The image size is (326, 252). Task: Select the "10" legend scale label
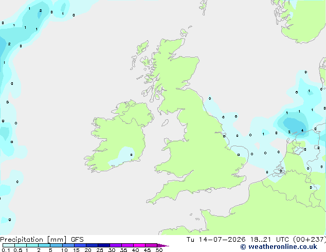(64, 250)
